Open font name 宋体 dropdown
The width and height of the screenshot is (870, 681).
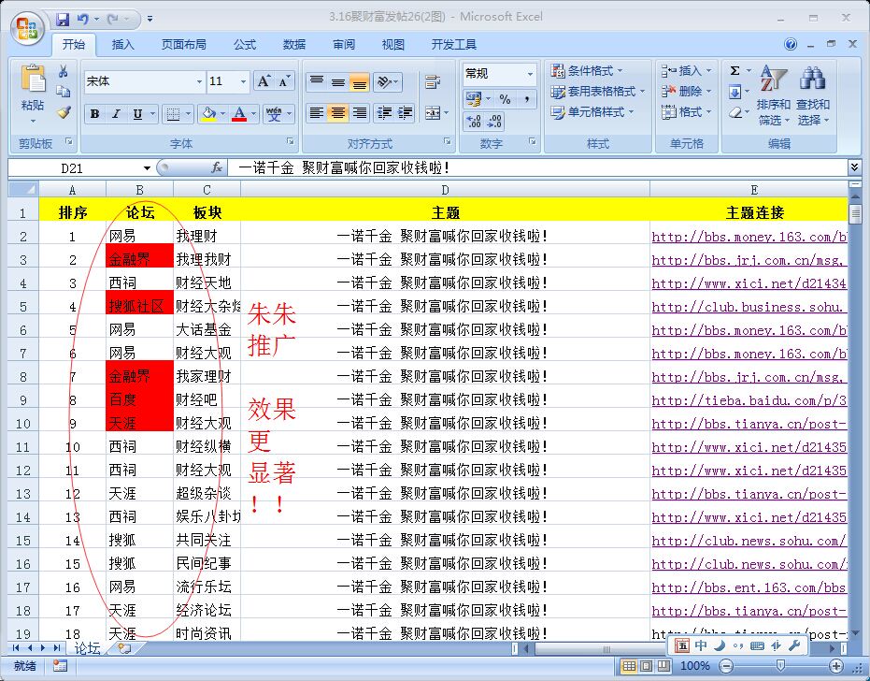(199, 81)
